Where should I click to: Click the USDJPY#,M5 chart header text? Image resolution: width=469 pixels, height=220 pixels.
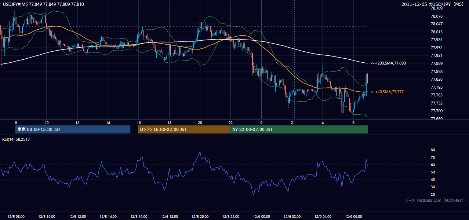43,4
